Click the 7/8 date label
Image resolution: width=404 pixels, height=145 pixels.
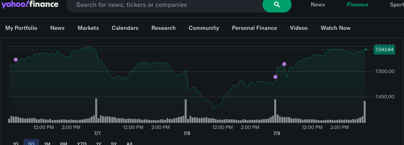187,133
